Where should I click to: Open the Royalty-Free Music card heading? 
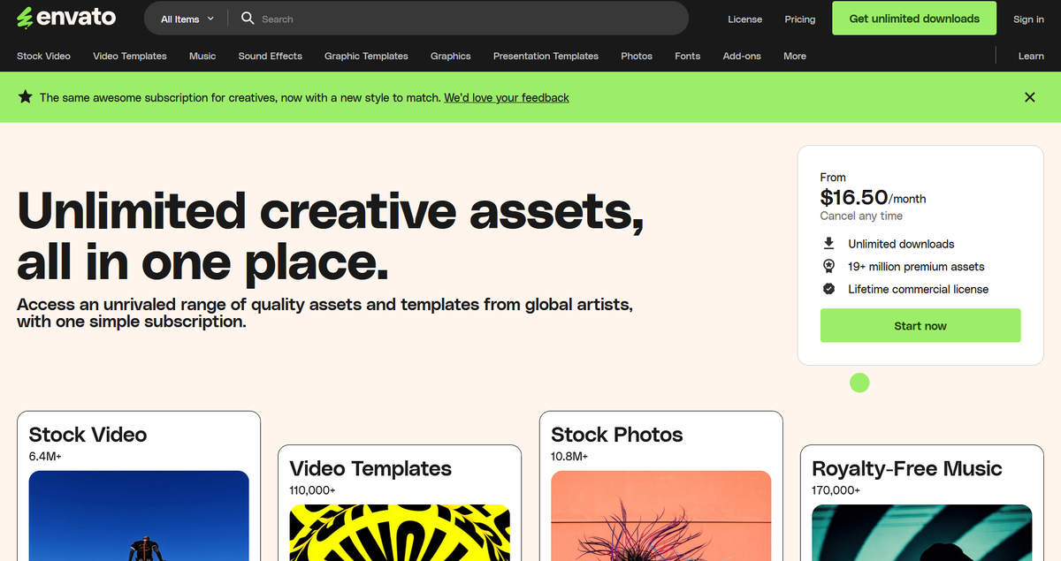(907, 468)
